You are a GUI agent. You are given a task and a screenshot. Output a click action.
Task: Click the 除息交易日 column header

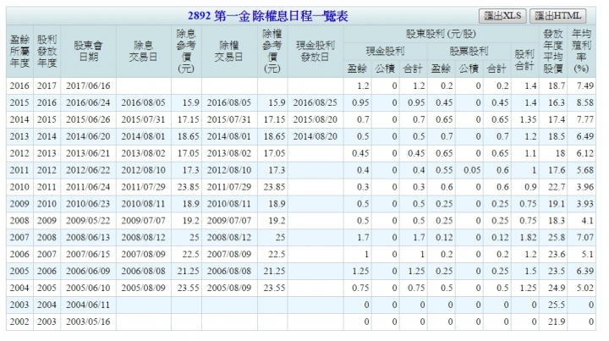(143, 52)
